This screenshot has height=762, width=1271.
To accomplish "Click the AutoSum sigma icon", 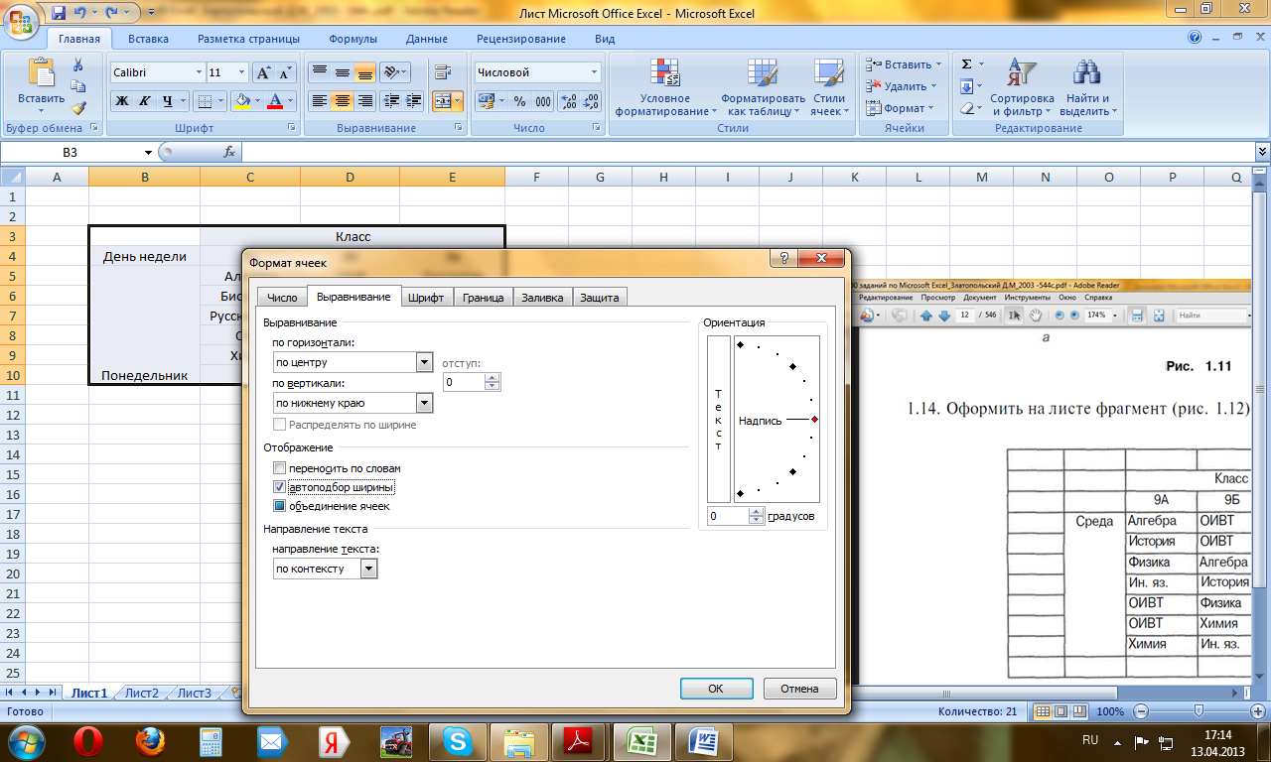I will tap(966, 63).
